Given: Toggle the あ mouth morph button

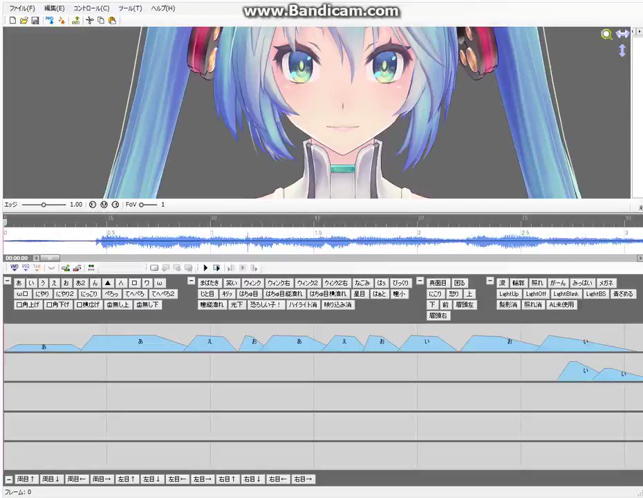Looking at the screenshot, I should [x=19, y=283].
